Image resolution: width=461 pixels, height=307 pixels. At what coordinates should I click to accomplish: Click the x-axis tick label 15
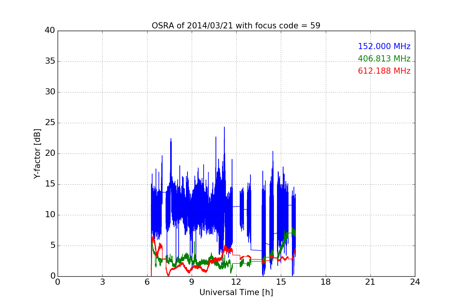tap(281, 282)
